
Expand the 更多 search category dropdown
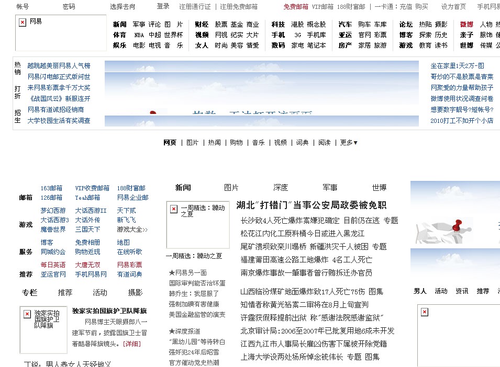coord(349,143)
